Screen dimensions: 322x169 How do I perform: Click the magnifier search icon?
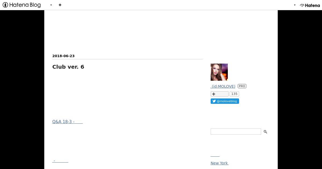click(x=265, y=132)
